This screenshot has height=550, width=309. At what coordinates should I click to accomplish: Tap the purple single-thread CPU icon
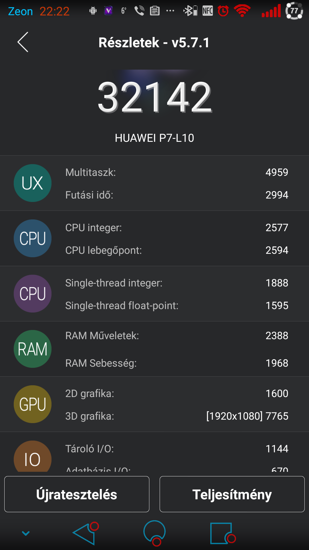click(33, 294)
